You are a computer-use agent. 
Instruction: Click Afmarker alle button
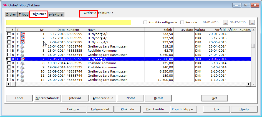tap(103, 98)
